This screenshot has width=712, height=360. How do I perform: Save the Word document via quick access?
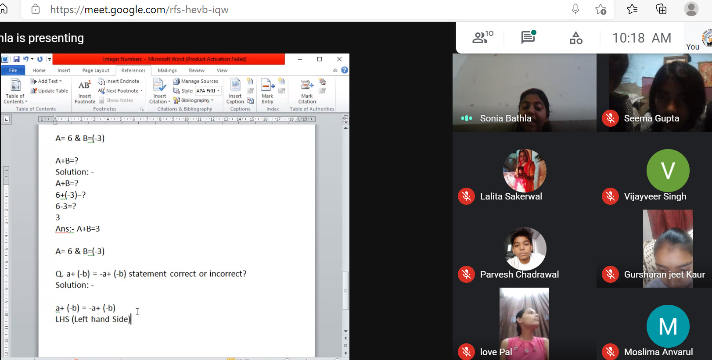click(x=16, y=59)
